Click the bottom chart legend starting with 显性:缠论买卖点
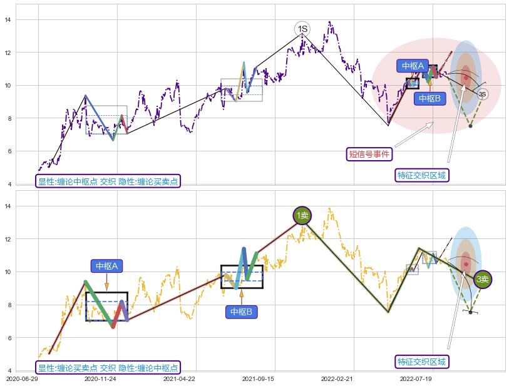The image size is (509, 386). (108, 368)
